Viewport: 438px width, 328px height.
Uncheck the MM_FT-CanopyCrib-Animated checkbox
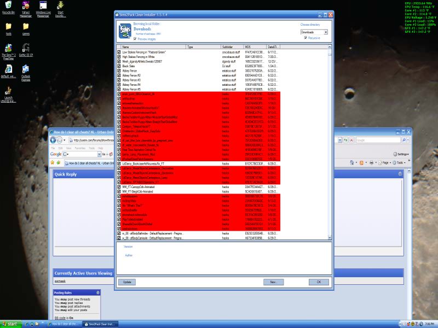[x=119, y=187]
